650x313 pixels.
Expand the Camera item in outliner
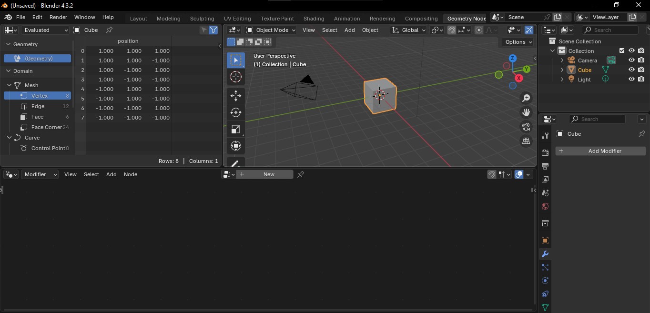562,61
